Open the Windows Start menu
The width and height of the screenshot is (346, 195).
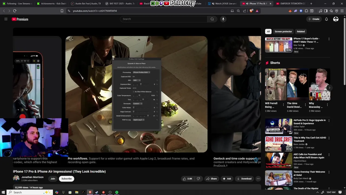pyautogui.click(x=3, y=192)
